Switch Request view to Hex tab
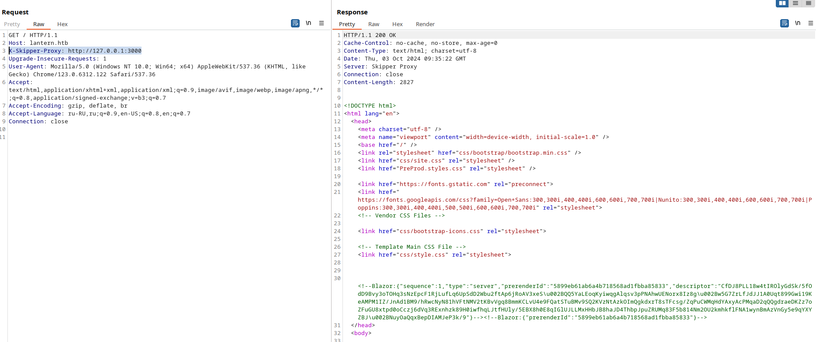The width and height of the screenshot is (816, 342). (x=62, y=24)
